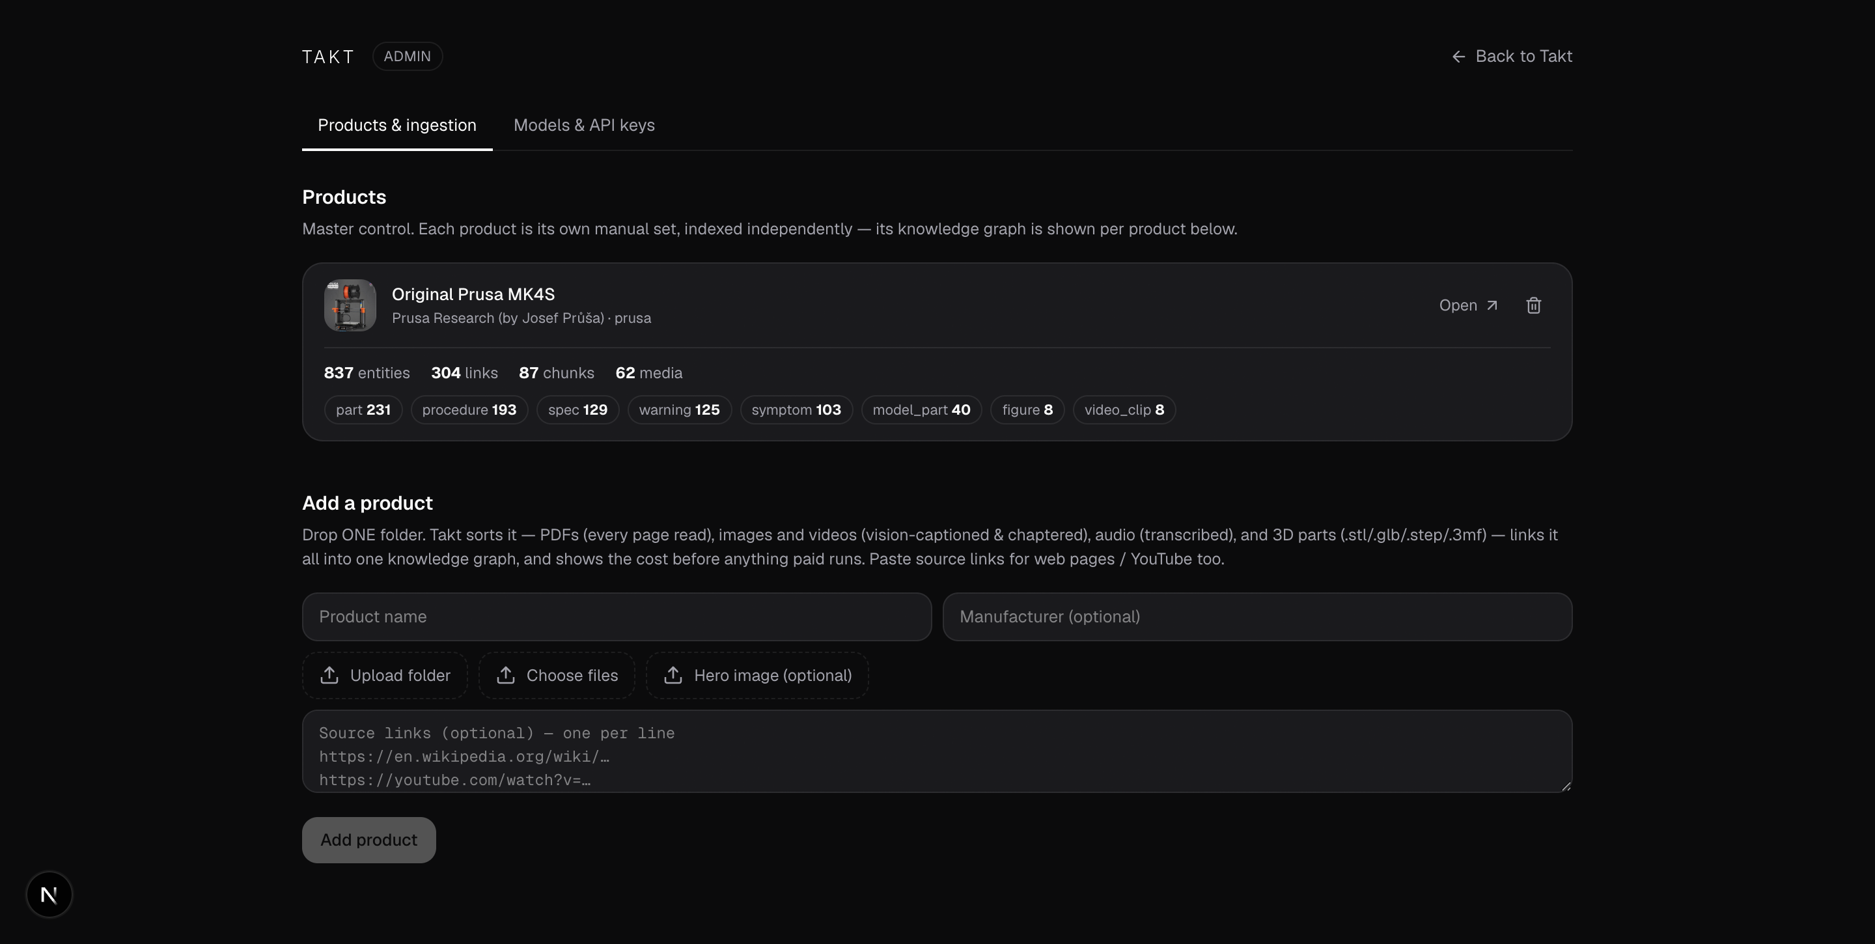
Task: Click the Upload folder button
Action: pos(384,675)
